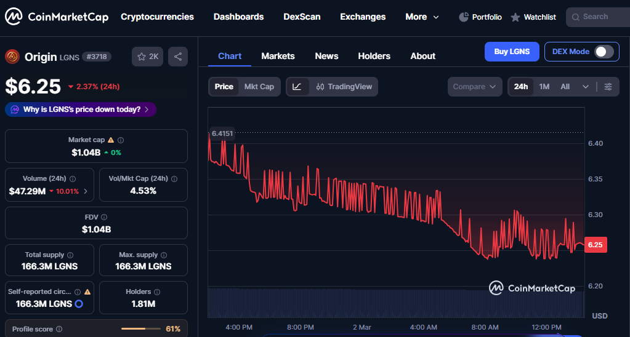Viewport: 630px width, 337px height.
Task: Open Holders info icon
Action: [157, 291]
